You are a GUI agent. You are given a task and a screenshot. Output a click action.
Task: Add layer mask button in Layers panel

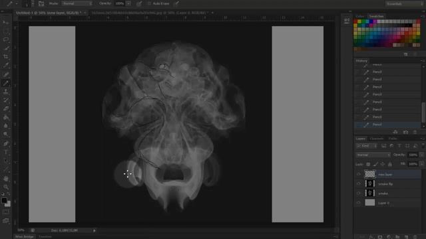pos(380,237)
